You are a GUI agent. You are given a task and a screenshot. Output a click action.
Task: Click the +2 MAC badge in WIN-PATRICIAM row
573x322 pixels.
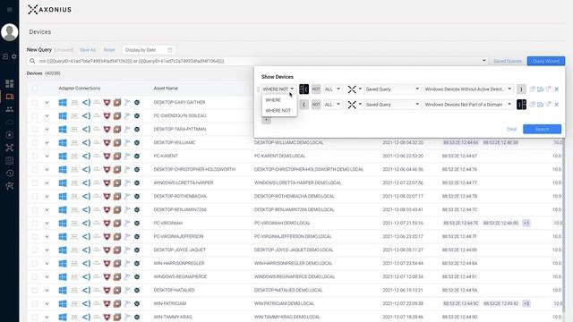pyautogui.click(x=526, y=303)
